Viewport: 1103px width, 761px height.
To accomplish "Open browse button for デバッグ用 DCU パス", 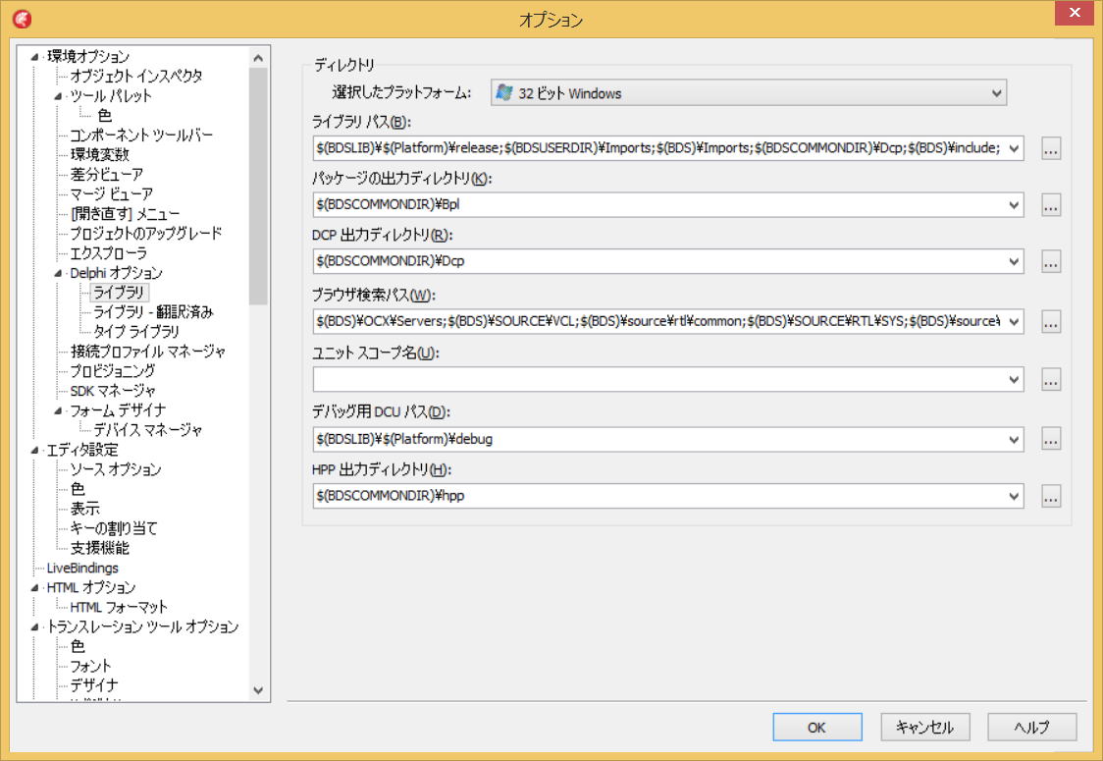I will pyautogui.click(x=1051, y=439).
